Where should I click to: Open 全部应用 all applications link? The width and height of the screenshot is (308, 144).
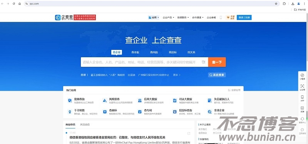234,90
